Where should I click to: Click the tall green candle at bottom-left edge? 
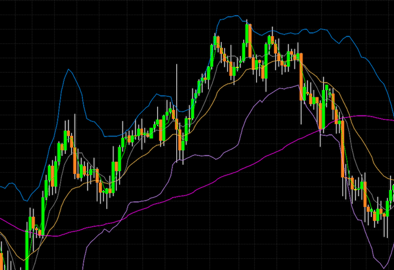tap(27, 248)
